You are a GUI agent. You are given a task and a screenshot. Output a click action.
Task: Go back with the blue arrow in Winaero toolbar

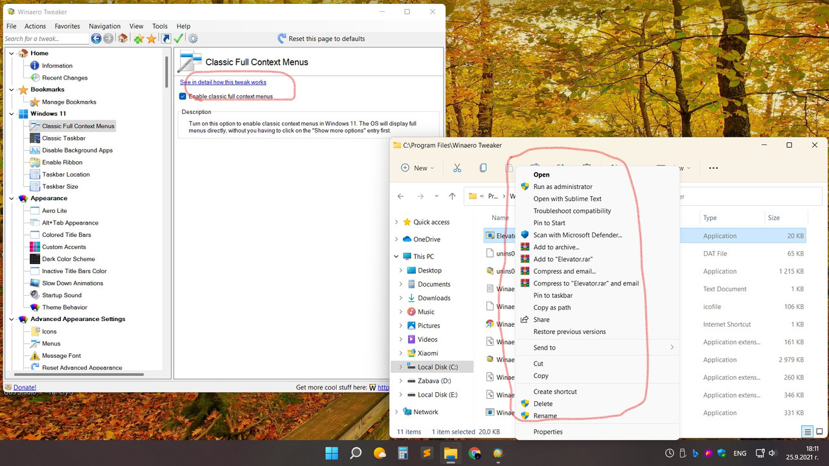click(96, 39)
